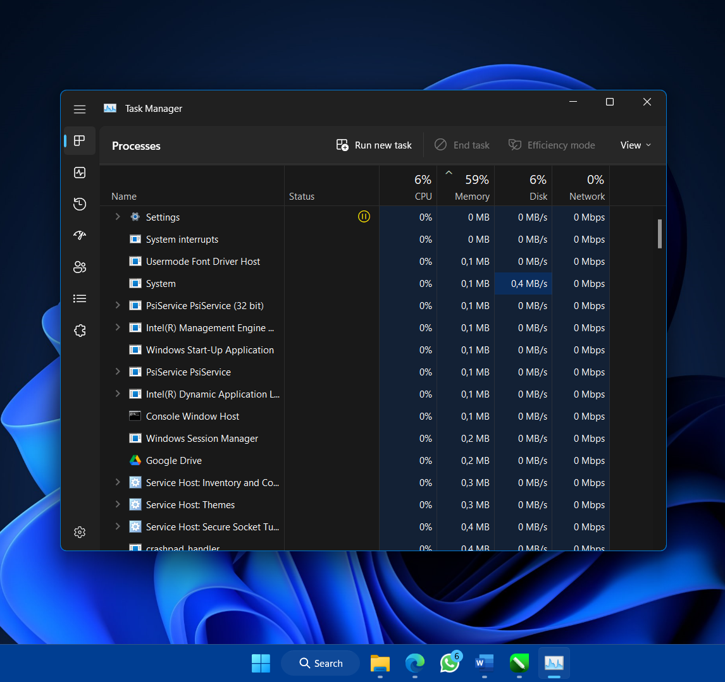The width and height of the screenshot is (725, 682).
Task: Click the End task button
Action: pos(462,145)
